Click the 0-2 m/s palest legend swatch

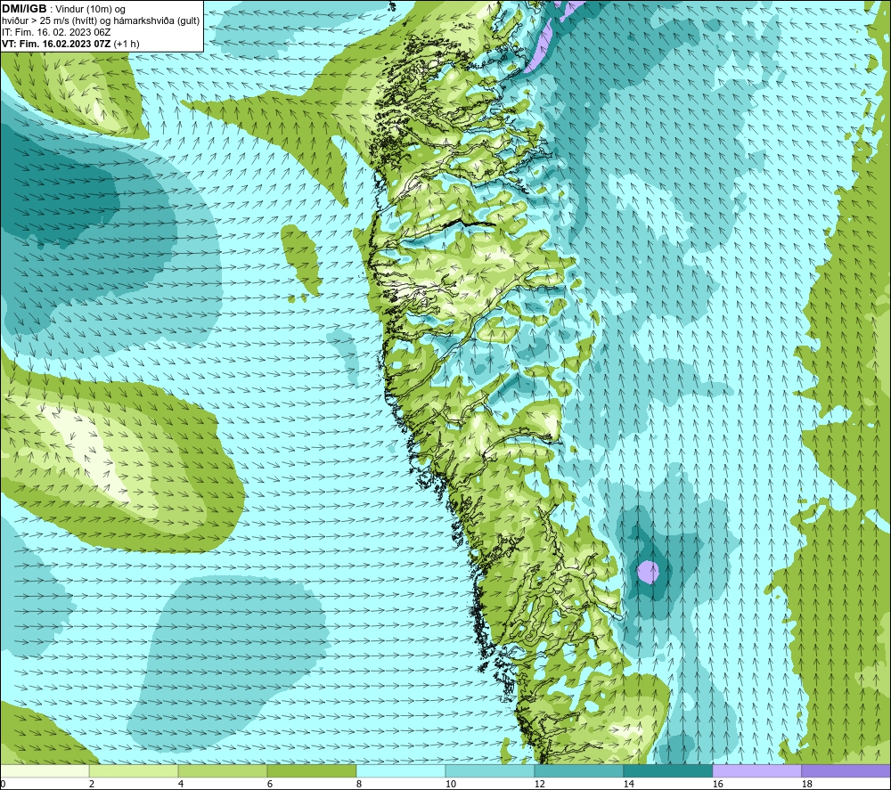(45, 770)
